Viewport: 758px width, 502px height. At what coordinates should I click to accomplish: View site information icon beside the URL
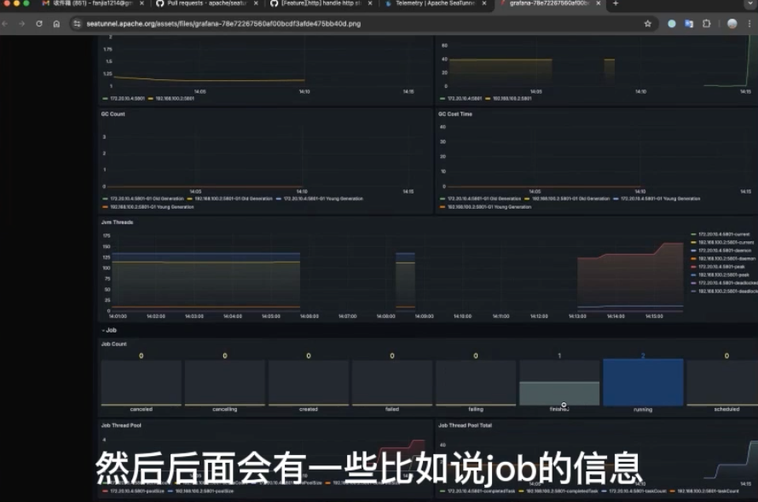(x=77, y=24)
